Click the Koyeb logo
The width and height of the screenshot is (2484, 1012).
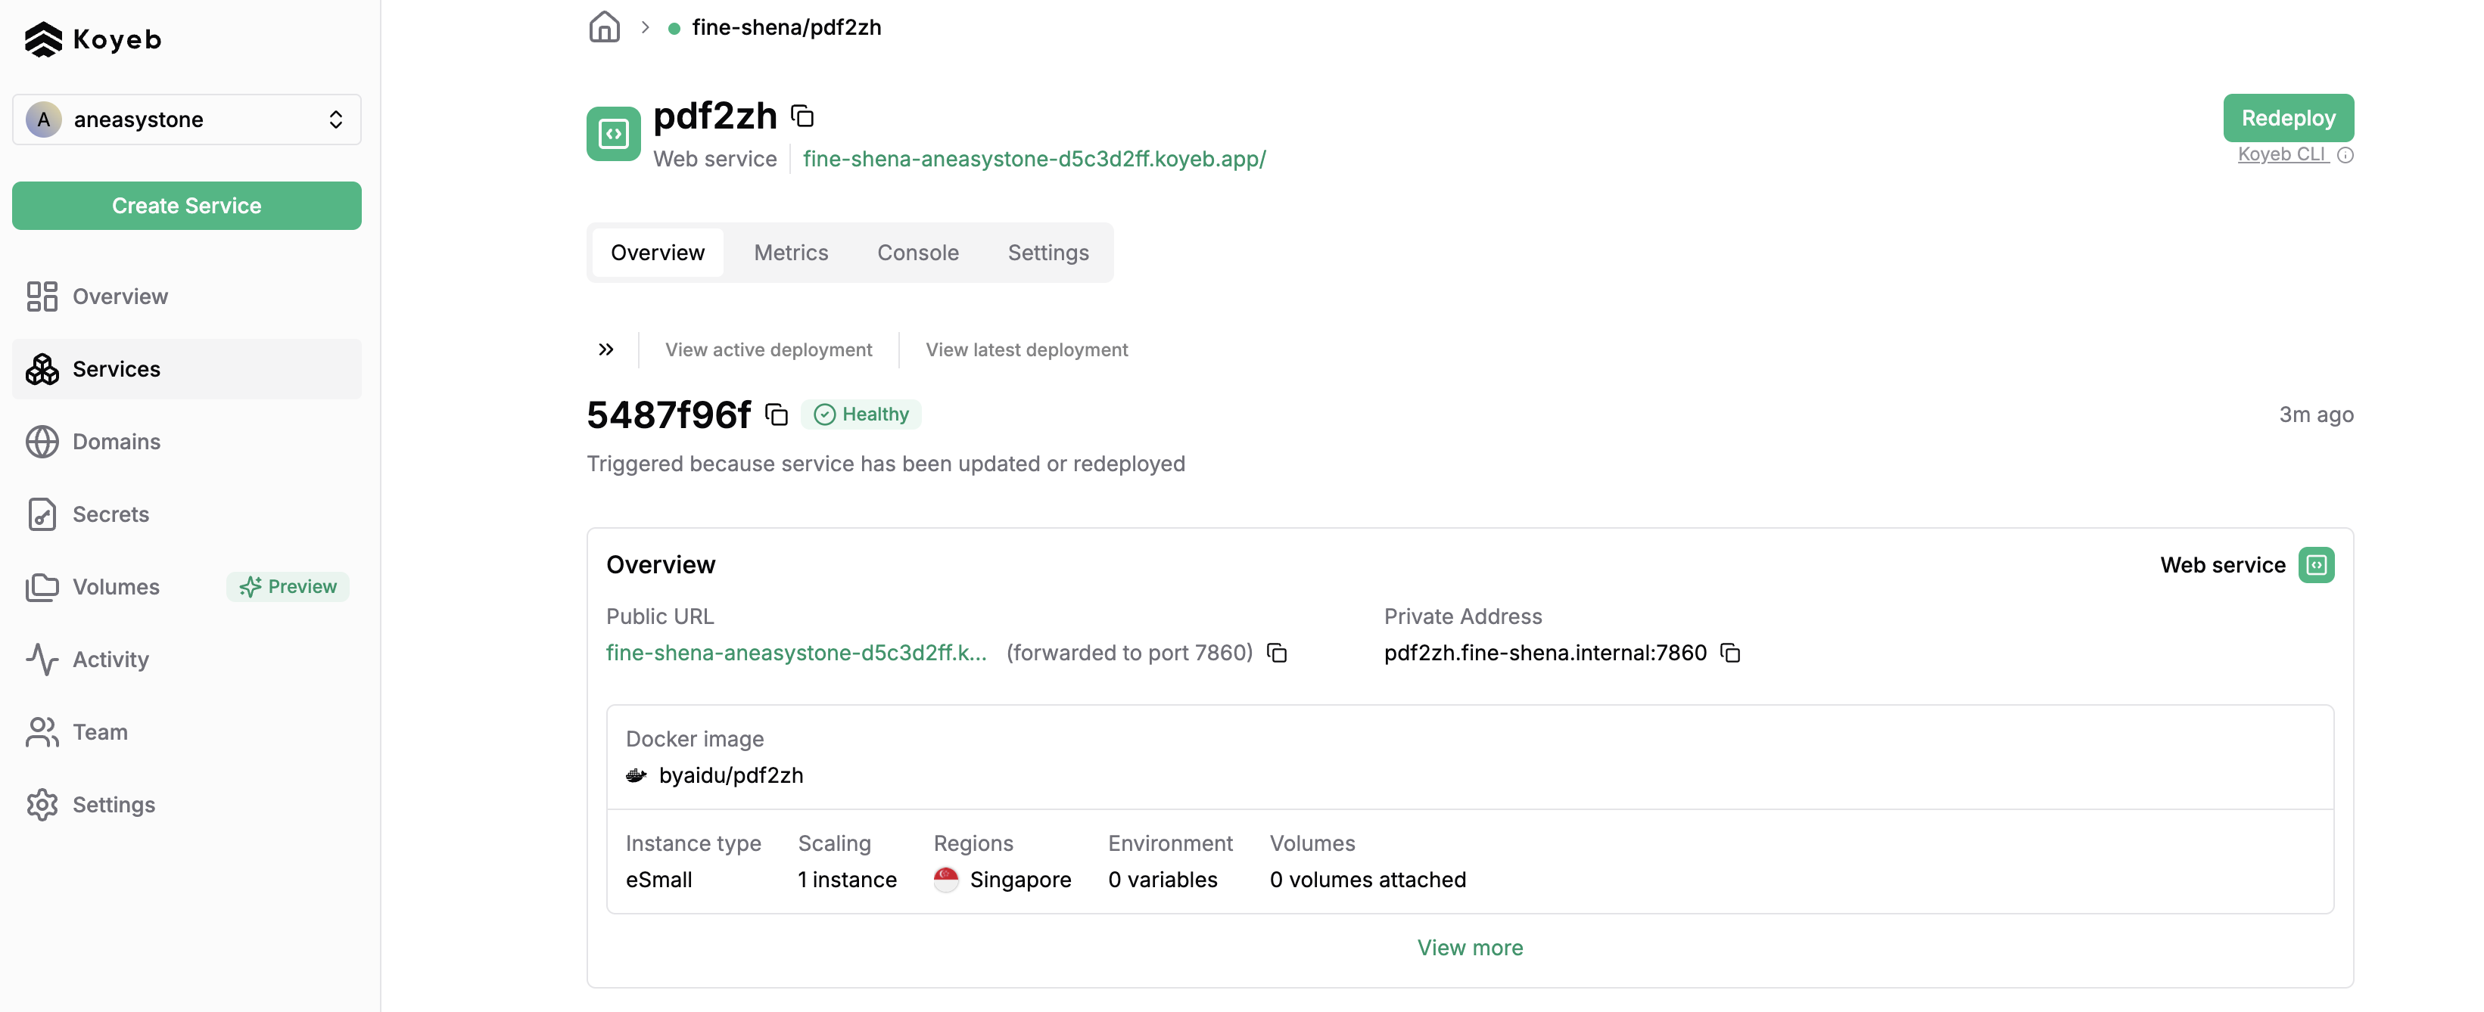92,39
